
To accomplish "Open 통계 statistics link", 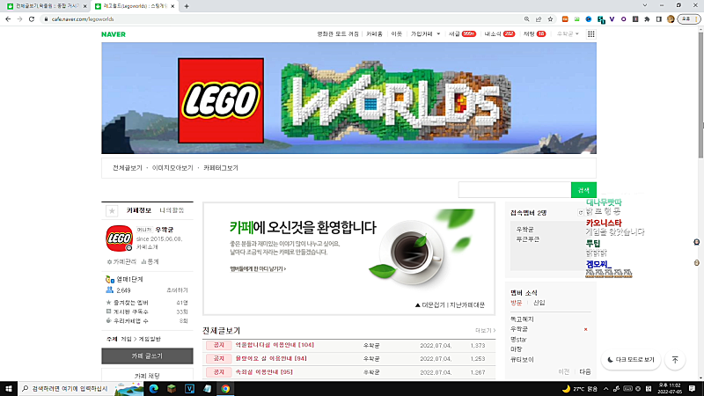I will pos(150,261).
